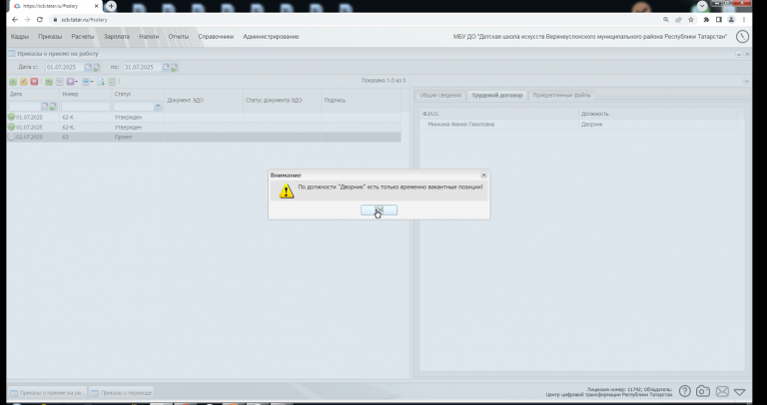
Task: Select the order row dated 02.07.2025
Action: point(204,138)
